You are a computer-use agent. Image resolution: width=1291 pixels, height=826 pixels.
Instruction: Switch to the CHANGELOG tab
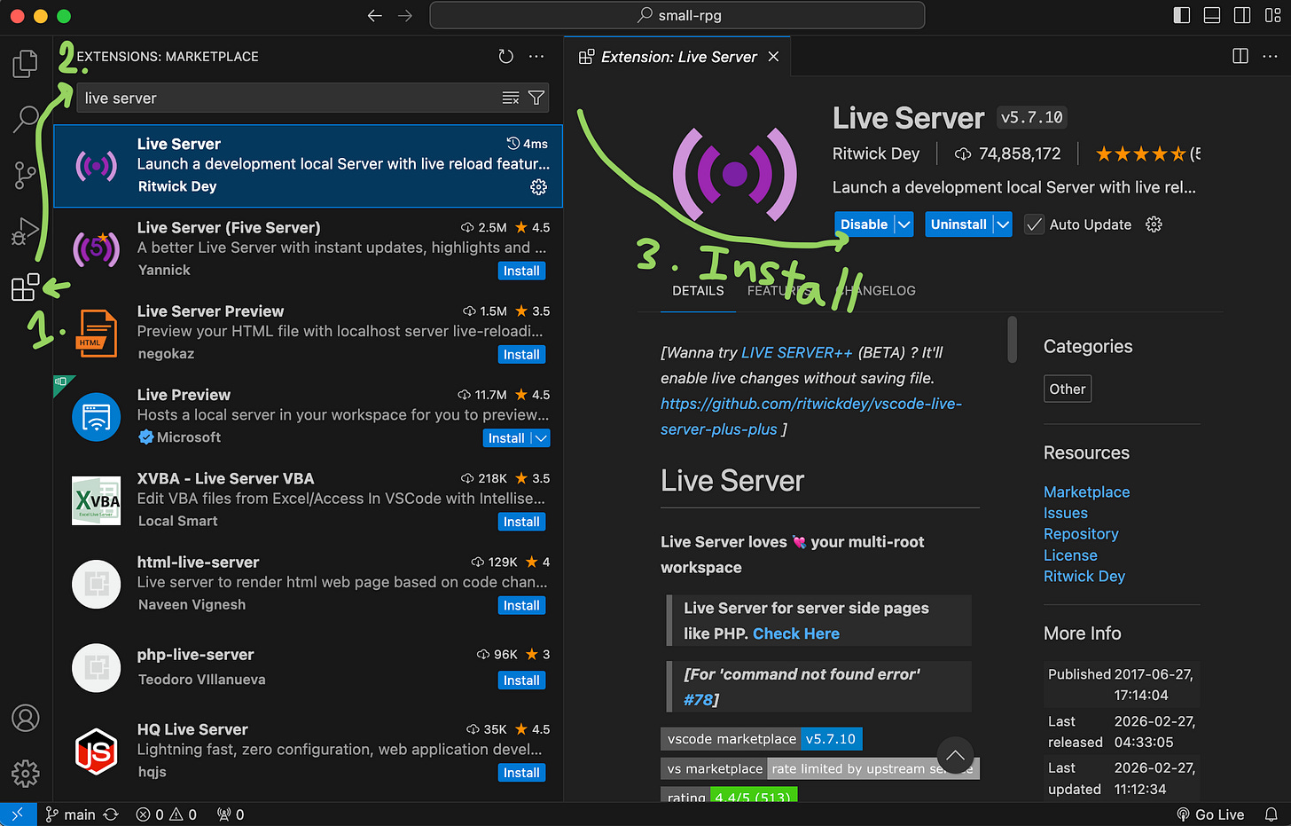click(876, 291)
